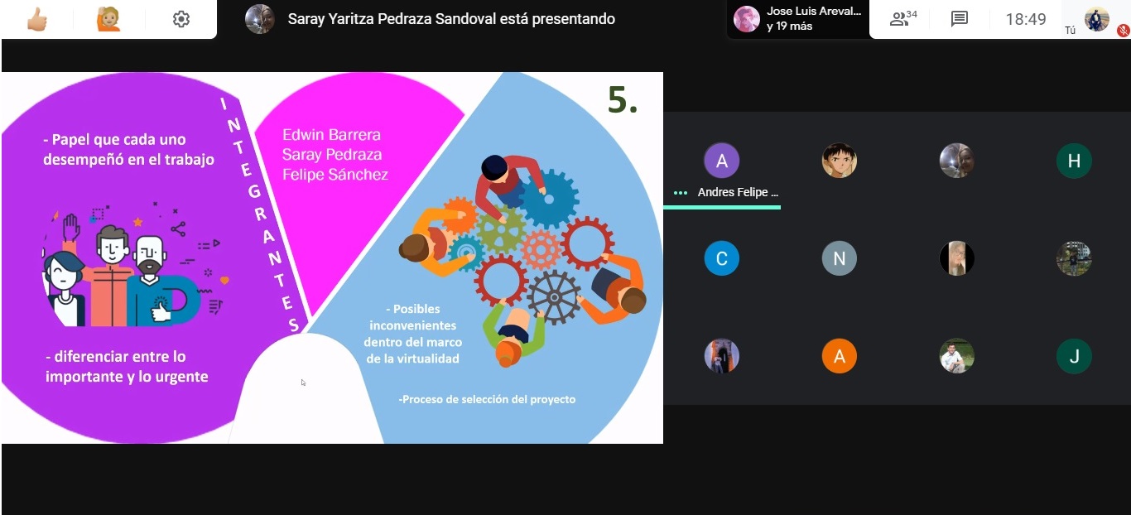Screen dimensions: 1131x515
Task: Click the presenter name banner text
Action: click(451, 19)
